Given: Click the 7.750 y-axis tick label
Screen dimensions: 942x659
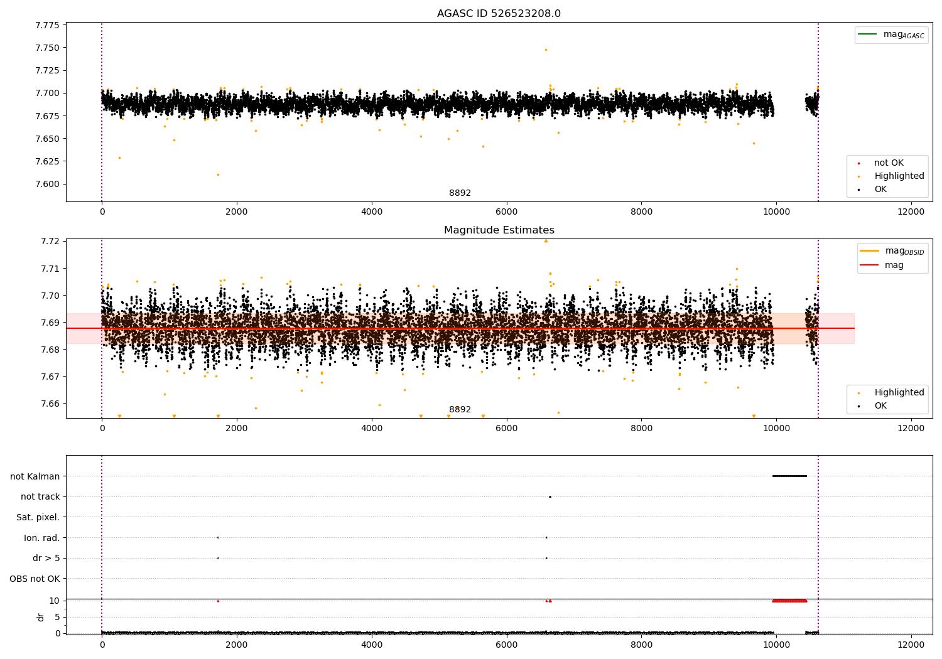Looking at the screenshot, I should point(47,48).
